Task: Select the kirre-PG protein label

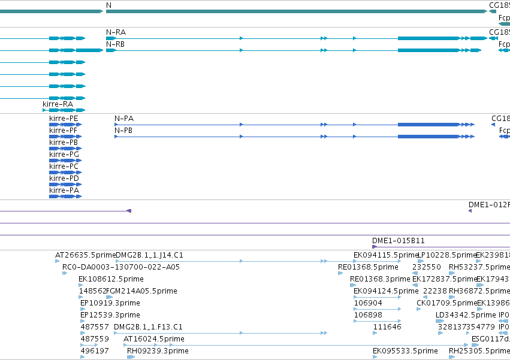Action: click(64, 155)
